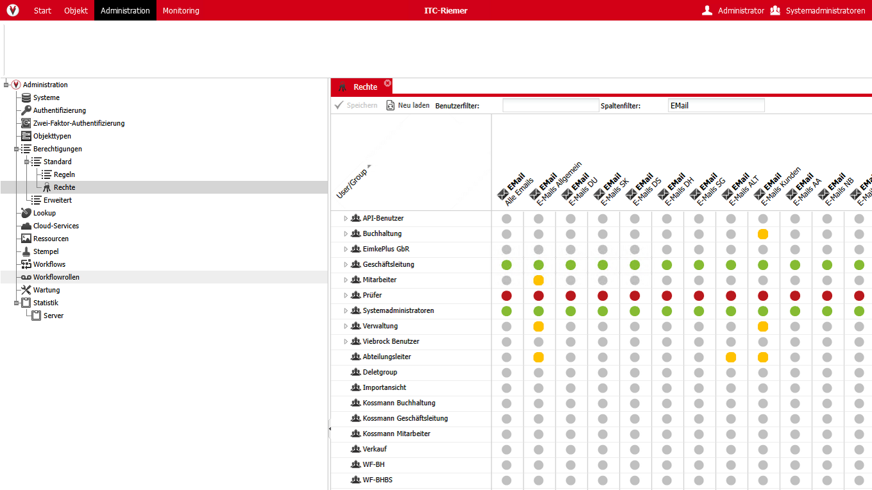Image resolution: width=872 pixels, height=490 pixels.
Task: Click the Stempel stamp icon
Action: [x=26, y=251]
